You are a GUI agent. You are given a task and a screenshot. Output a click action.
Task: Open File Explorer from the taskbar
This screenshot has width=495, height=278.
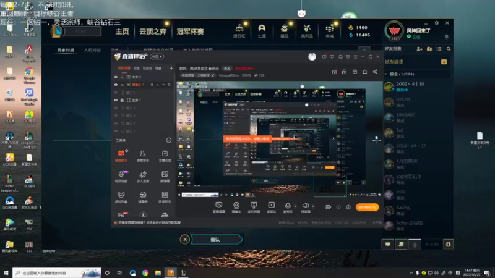pyautogui.click(x=158, y=272)
